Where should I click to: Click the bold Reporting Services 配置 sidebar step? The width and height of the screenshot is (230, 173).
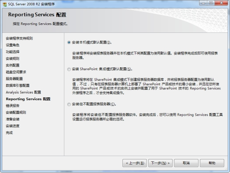pyautogui.click(x=28, y=99)
